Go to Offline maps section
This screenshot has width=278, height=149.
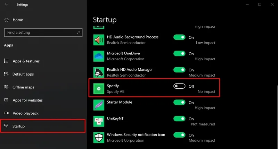point(23,87)
